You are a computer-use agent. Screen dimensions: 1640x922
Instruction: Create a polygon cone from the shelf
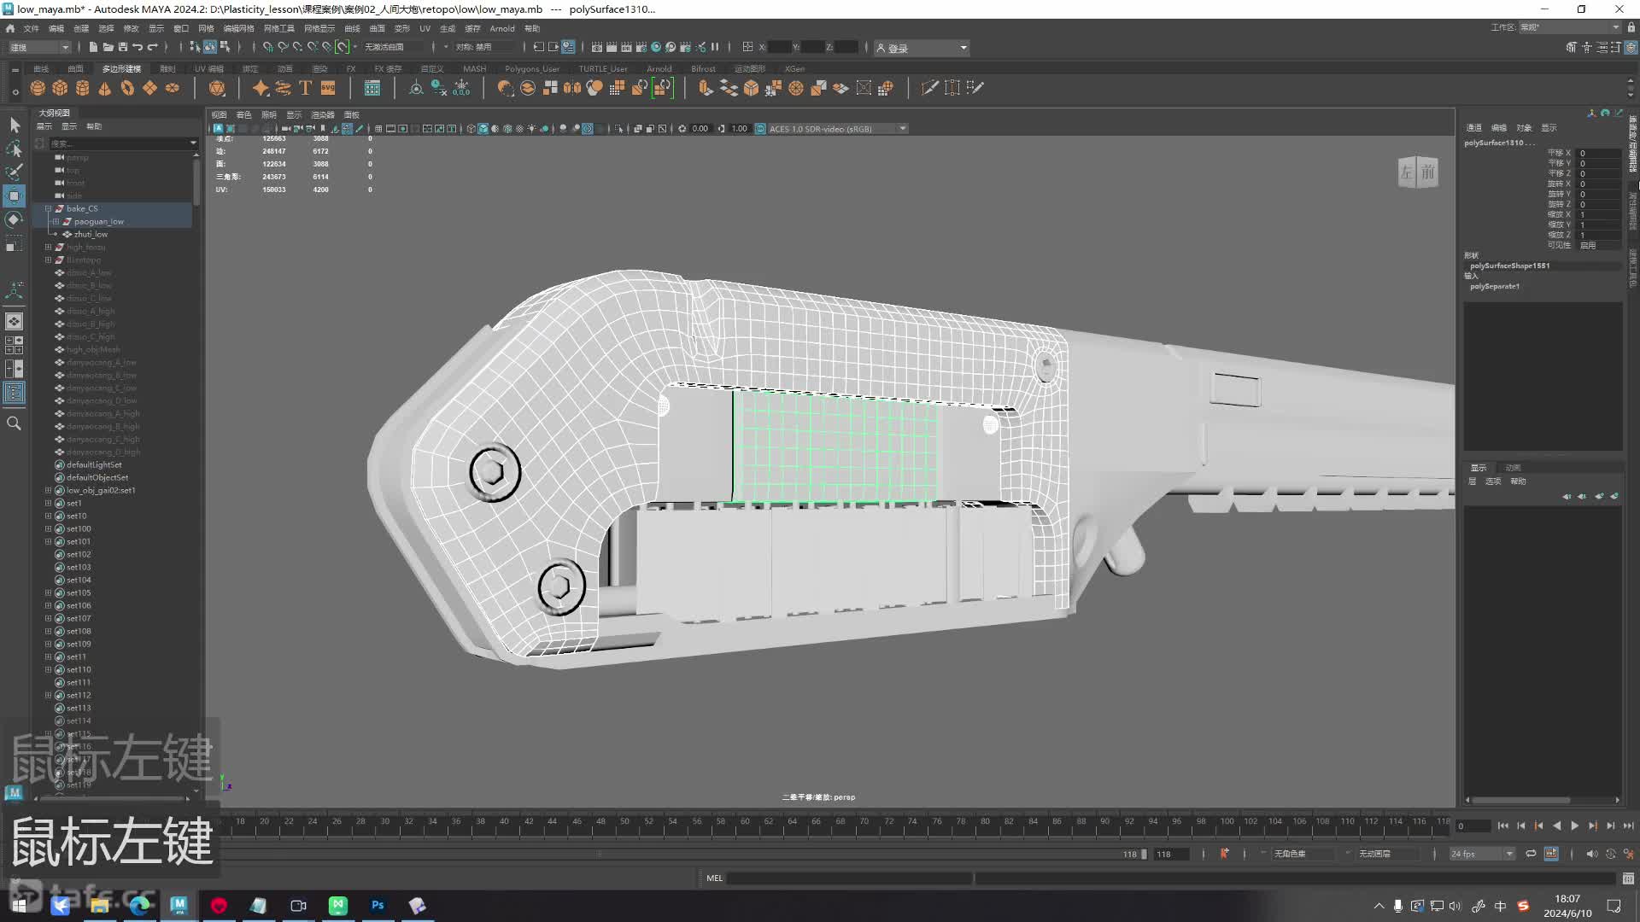click(104, 88)
